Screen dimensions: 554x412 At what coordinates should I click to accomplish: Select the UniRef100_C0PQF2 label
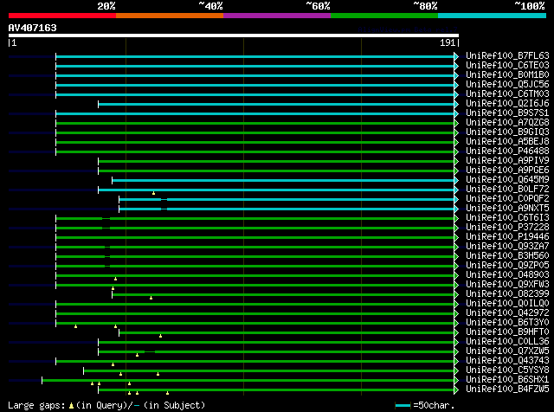pyautogui.click(x=507, y=199)
